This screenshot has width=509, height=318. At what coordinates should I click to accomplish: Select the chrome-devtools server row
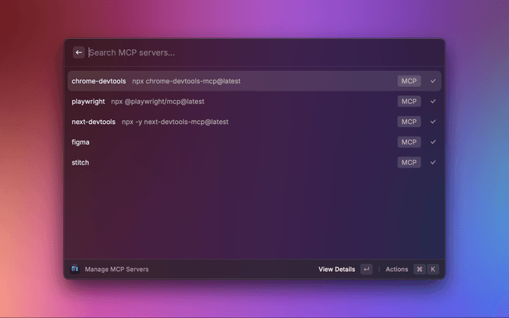point(239,81)
